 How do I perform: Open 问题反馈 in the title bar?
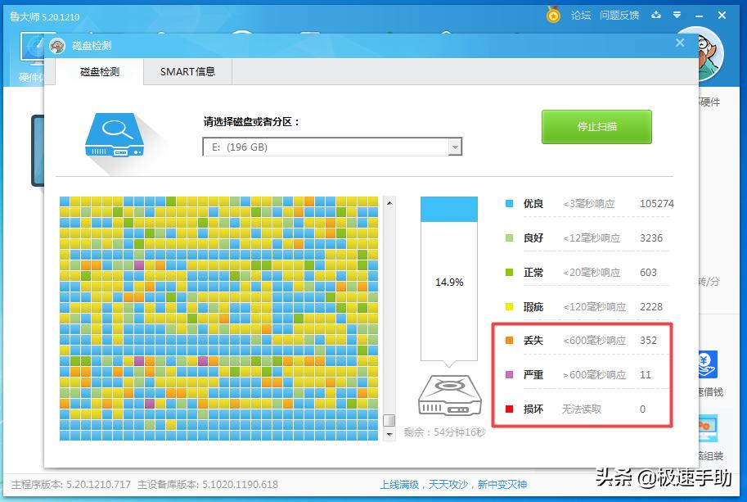(619, 15)
